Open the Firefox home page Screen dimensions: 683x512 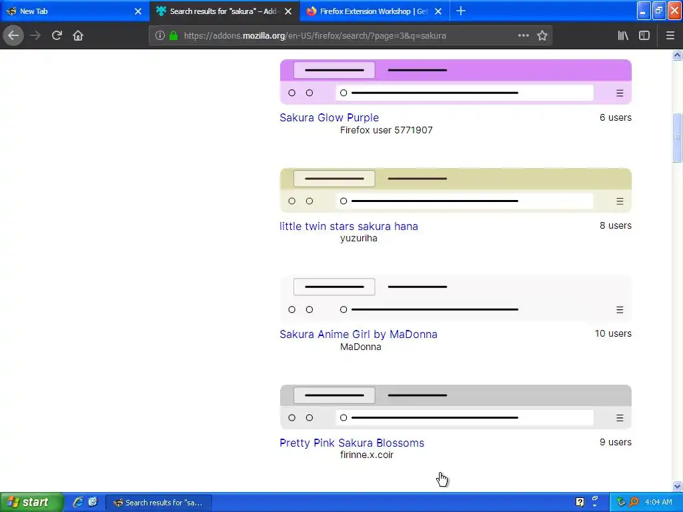[78, 35]
